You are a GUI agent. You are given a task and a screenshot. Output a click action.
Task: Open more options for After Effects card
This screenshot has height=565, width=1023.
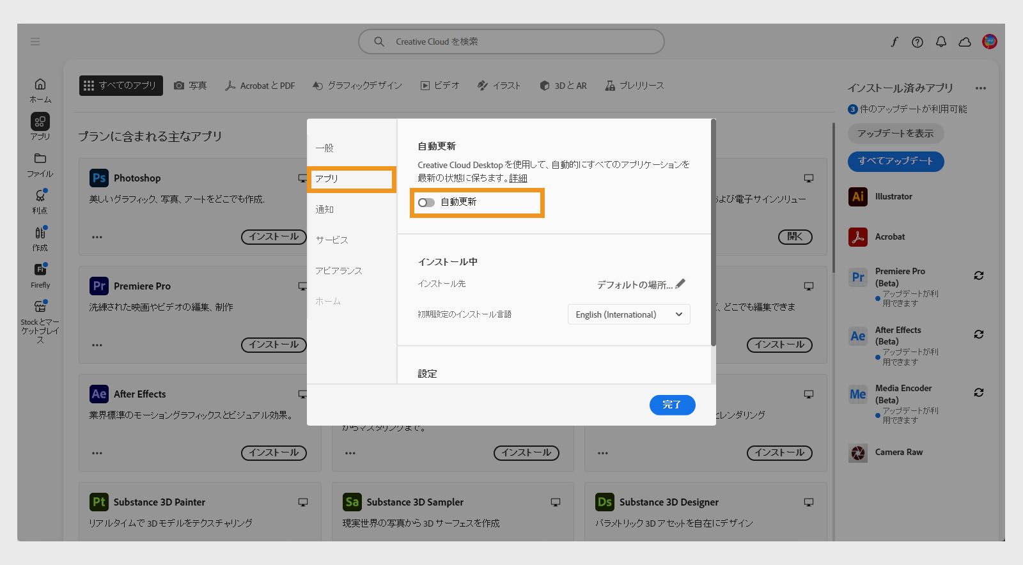tap(97, 453)
